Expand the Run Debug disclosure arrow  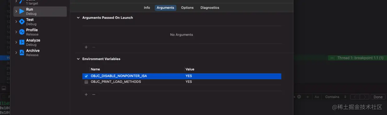pos(16,11)
